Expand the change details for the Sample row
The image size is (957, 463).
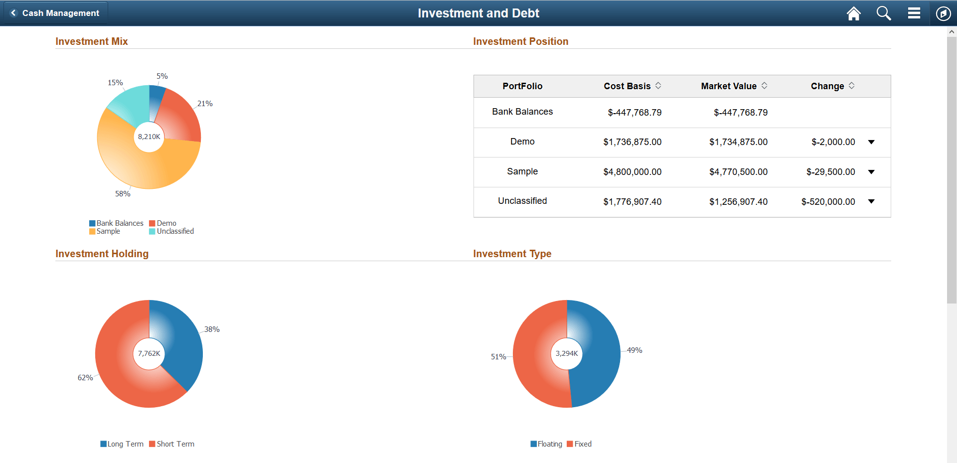pos(871,172)
